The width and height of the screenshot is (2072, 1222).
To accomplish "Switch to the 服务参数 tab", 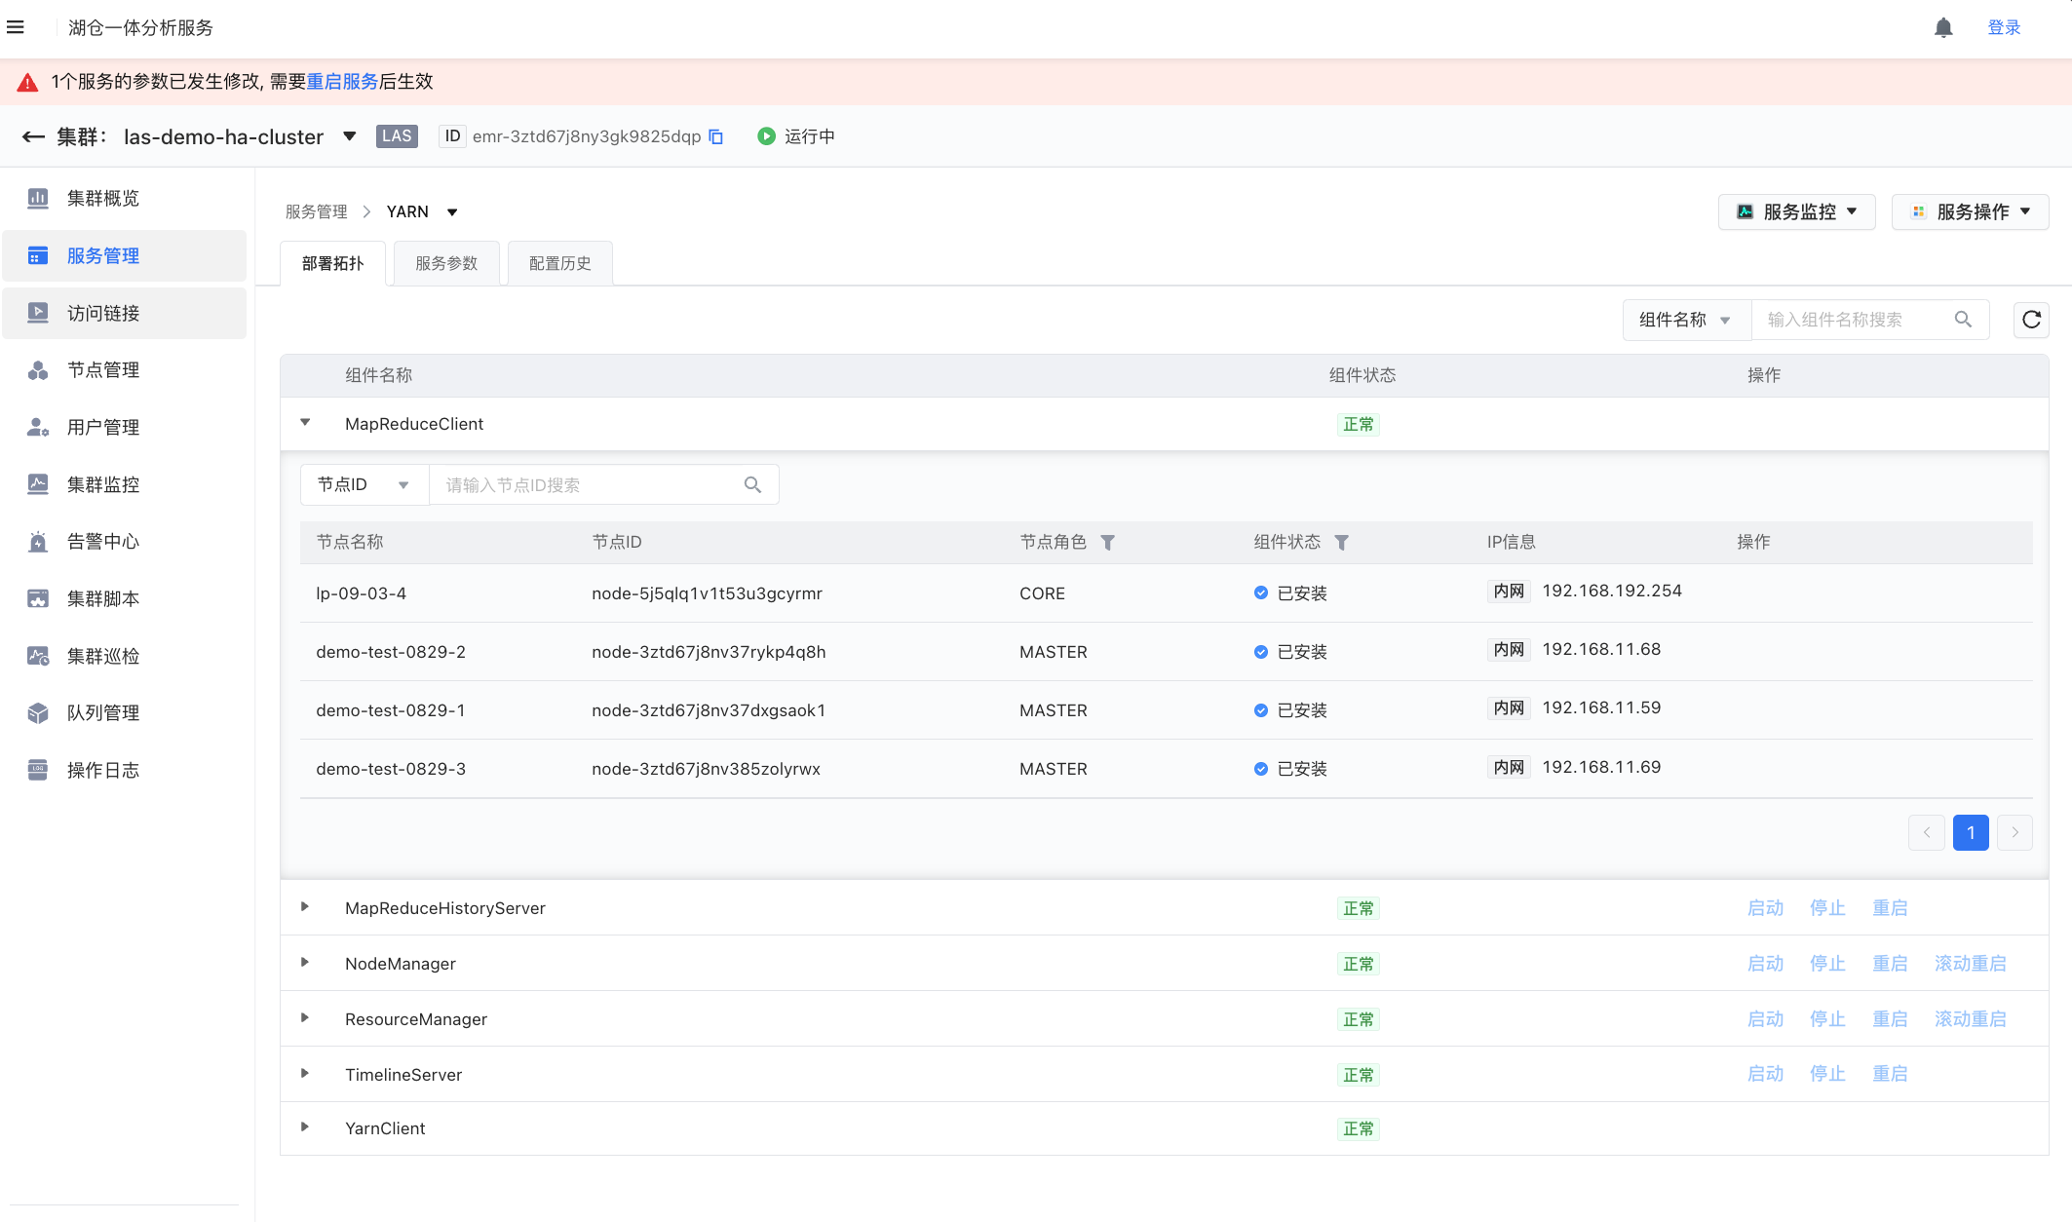I will tap(446, 263).
